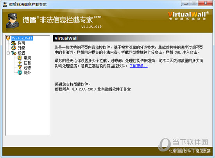Open the 升级 upgrade page
The height and width of the screenshot is (158, 215).
21,48
